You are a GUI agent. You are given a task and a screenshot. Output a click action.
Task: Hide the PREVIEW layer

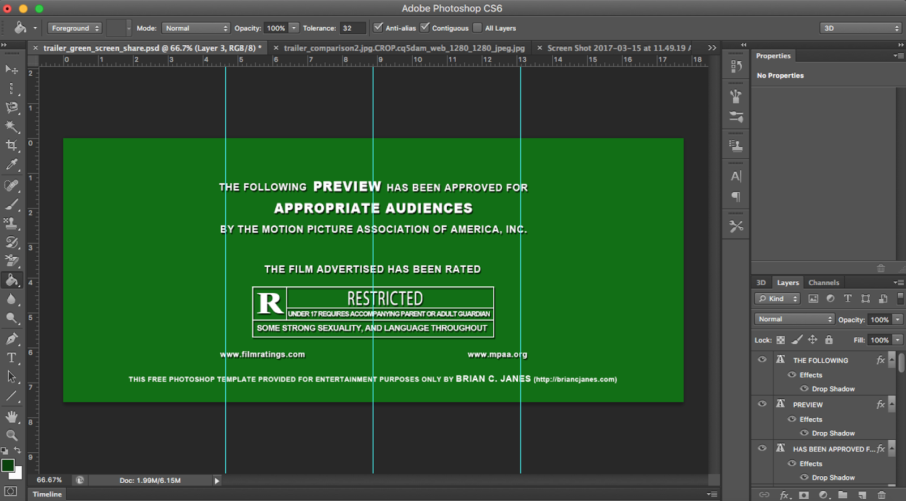(762, 404)
